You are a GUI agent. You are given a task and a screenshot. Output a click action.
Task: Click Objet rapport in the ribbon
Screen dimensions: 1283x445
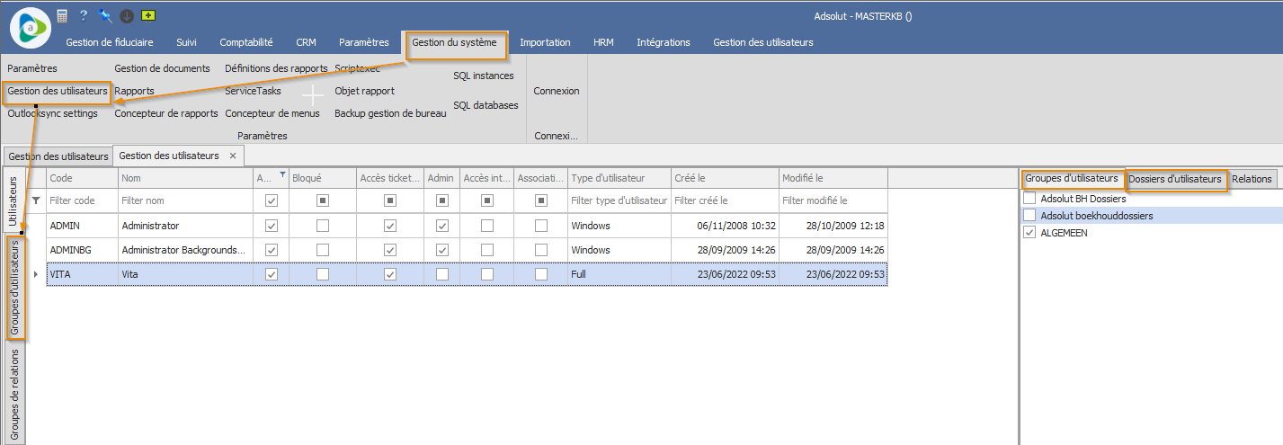click(x=364, y=91)
